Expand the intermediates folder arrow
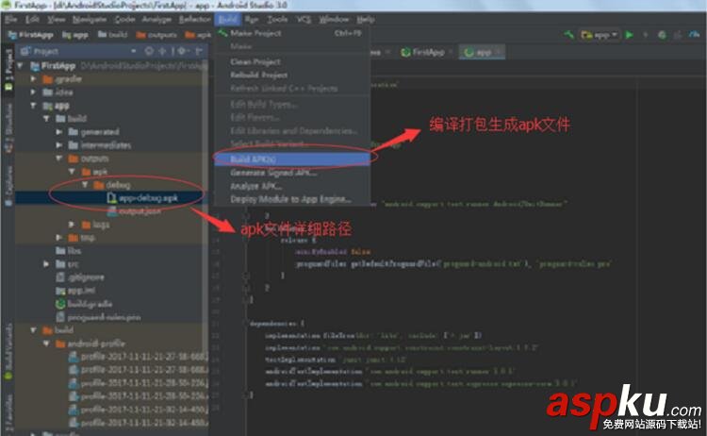The height and width of the screenshot is (436, 707). pyautogui.click(x=59, y=145)
